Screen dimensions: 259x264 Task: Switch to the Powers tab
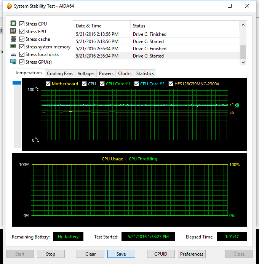[x=106, y=74]
